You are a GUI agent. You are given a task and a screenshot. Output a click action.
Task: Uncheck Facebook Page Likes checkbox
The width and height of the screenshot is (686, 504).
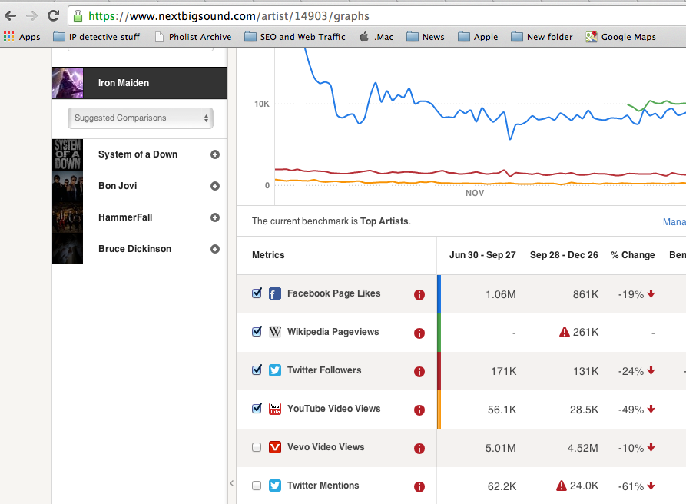click(257, 293)
